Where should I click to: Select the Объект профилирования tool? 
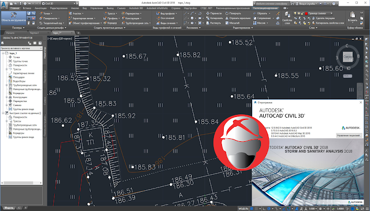pos(85,23)
